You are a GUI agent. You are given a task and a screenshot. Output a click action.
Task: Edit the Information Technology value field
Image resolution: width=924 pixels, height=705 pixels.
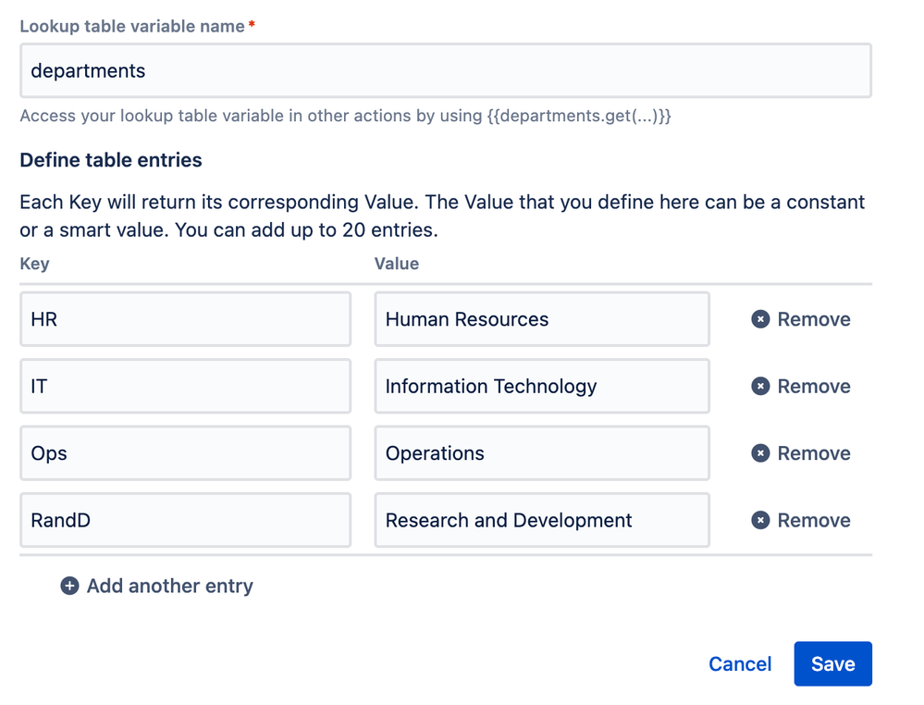(541, 386)
